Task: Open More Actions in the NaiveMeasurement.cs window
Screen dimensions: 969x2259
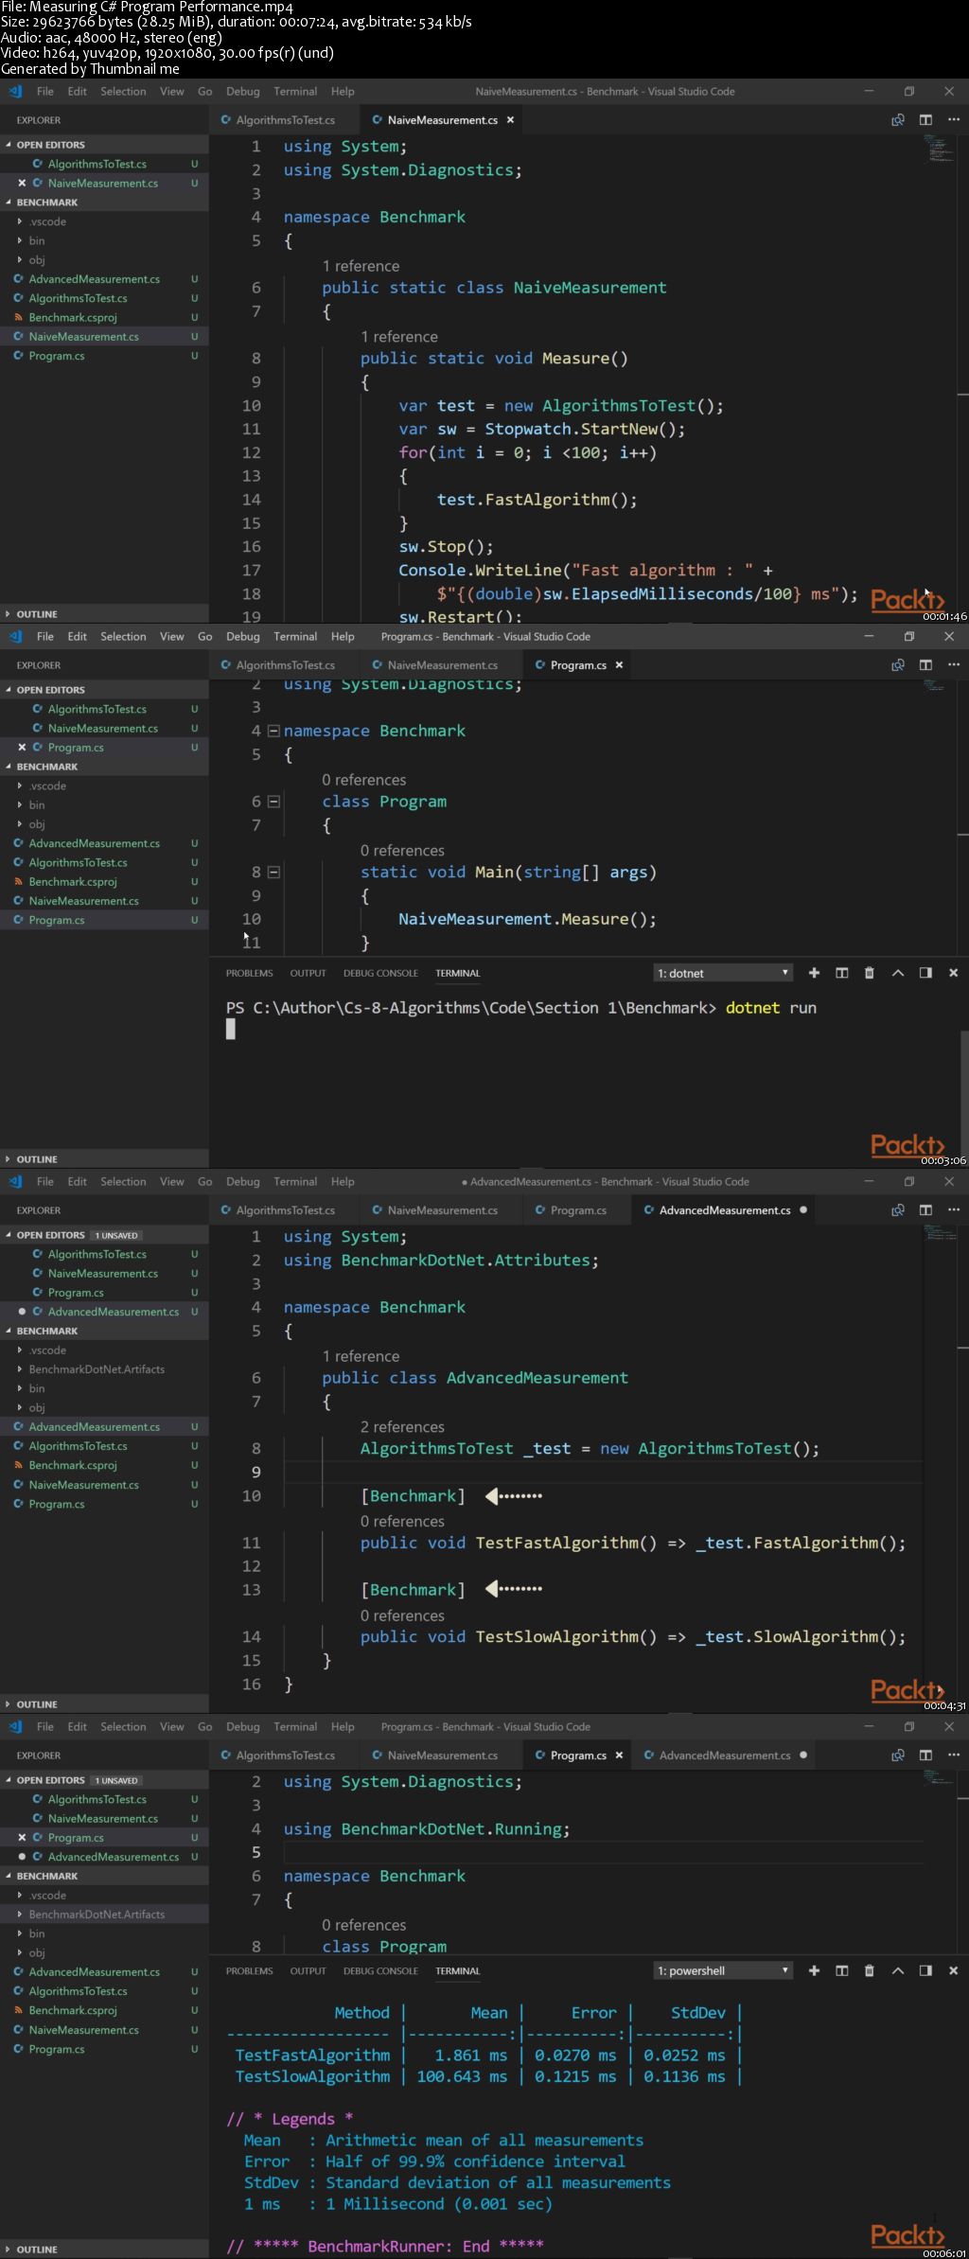Action: coord(953,120)
